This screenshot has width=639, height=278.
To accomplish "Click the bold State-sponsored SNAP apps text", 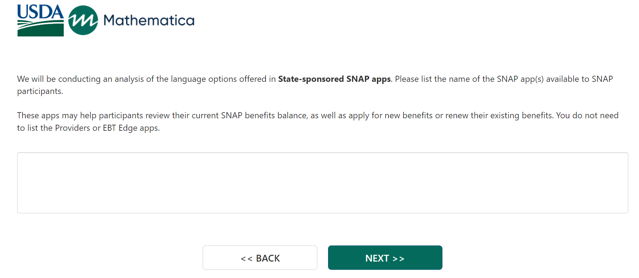I will click(334, 79).
